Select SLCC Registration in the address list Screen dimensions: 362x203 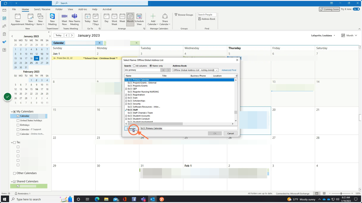point(136,95)
